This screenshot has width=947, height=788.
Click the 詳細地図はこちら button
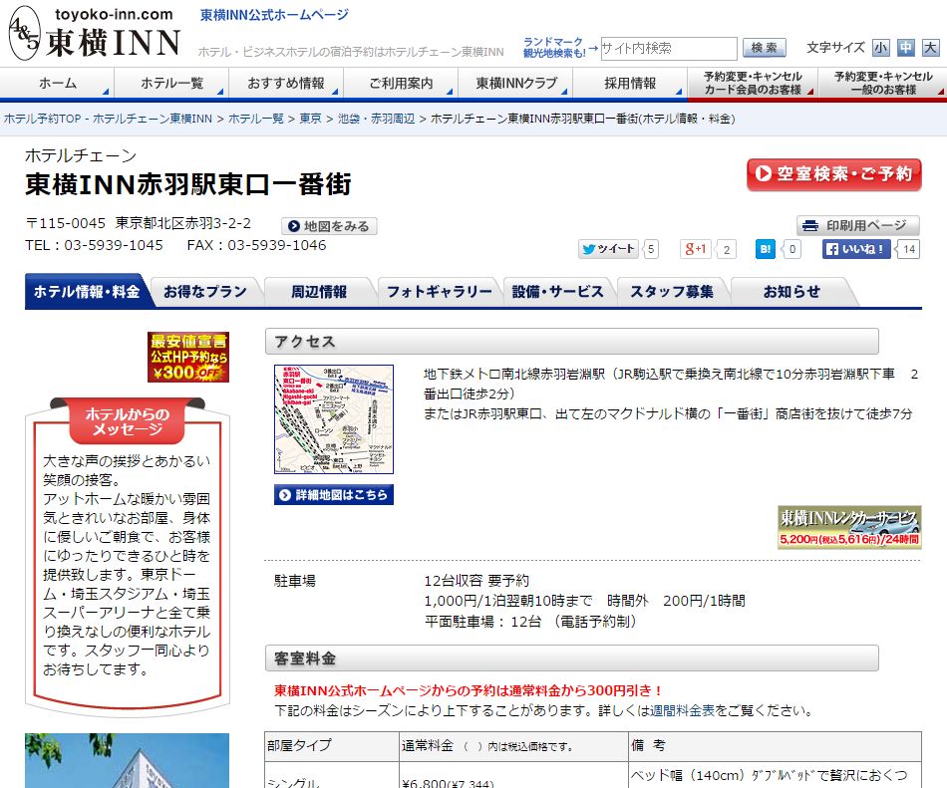point(334,495)
